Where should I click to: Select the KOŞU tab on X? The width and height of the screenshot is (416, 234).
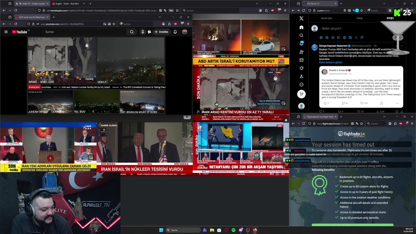pos(390,18)
